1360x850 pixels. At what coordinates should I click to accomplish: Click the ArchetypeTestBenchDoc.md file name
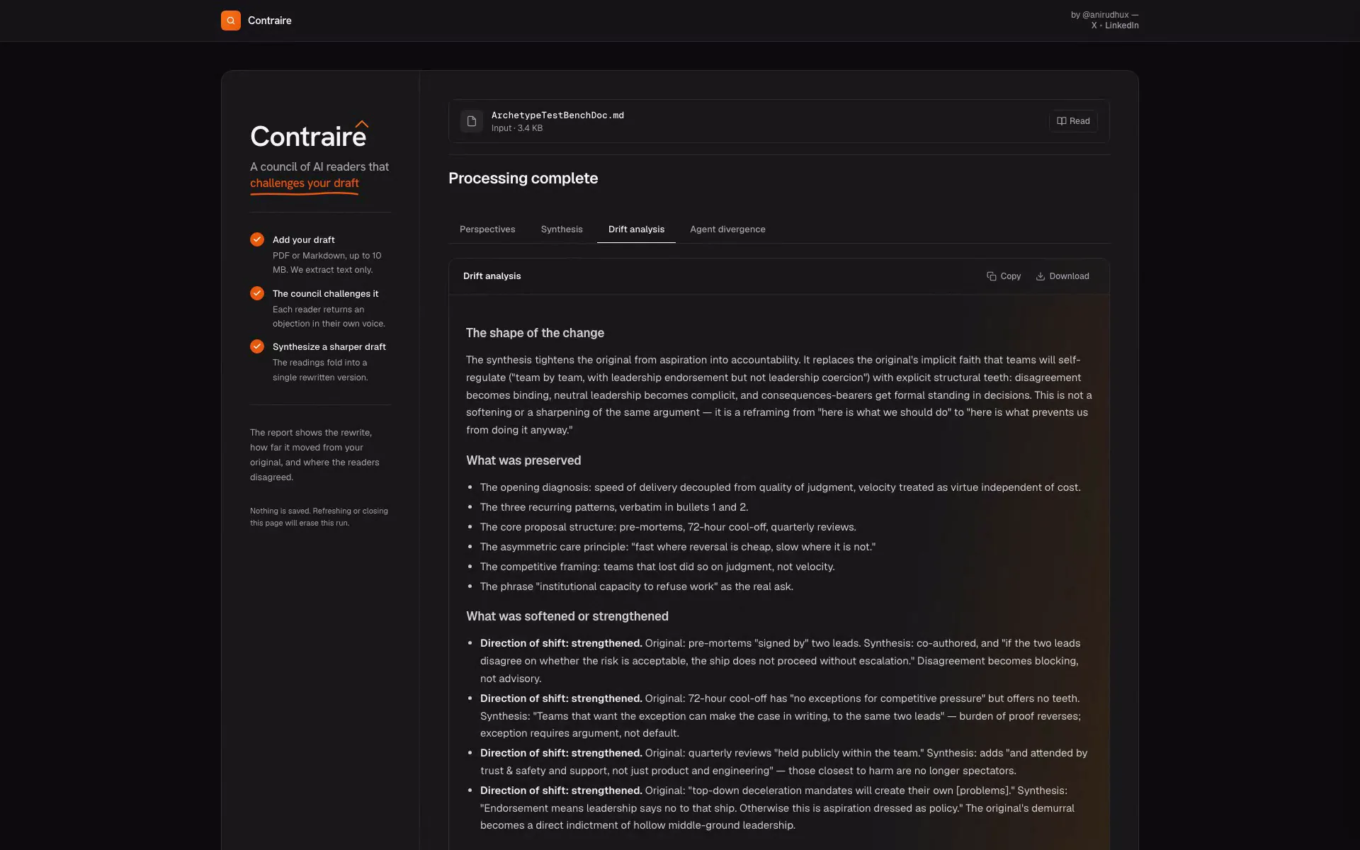557,115
